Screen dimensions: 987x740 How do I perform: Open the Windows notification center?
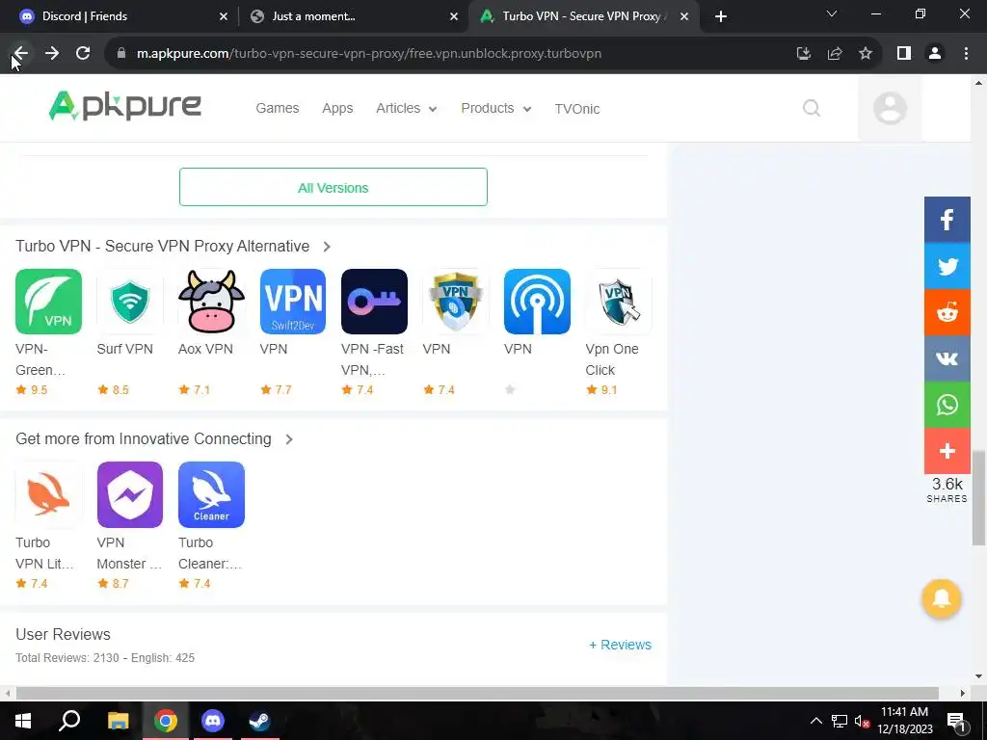click(x=956, y=721)
